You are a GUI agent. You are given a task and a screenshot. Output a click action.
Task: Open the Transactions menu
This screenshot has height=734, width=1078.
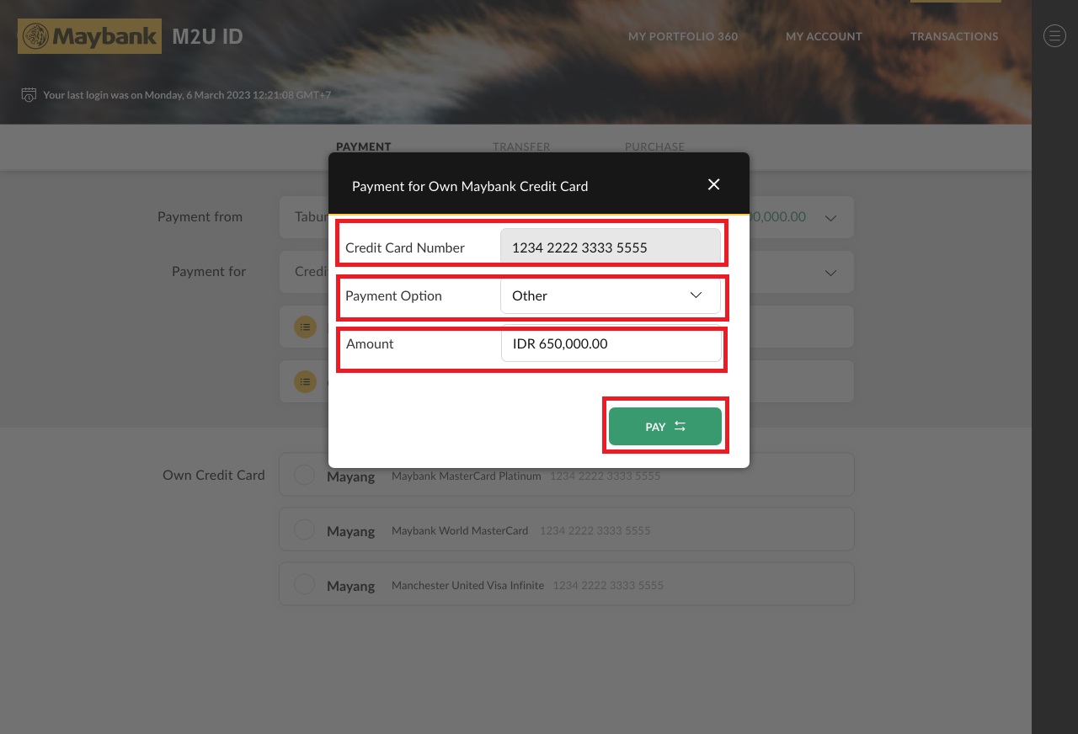(x=954, y=36)
